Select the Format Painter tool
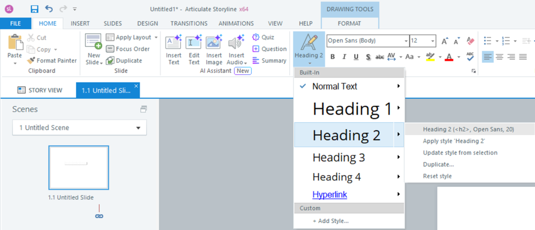This screenshot has height=230, width=535. click(51, 60)
